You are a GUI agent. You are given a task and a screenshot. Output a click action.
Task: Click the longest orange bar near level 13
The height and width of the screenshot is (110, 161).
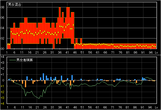point(26,84)
